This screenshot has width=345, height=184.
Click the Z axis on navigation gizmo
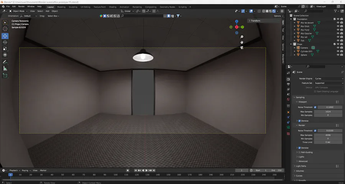tap(237, 21)
